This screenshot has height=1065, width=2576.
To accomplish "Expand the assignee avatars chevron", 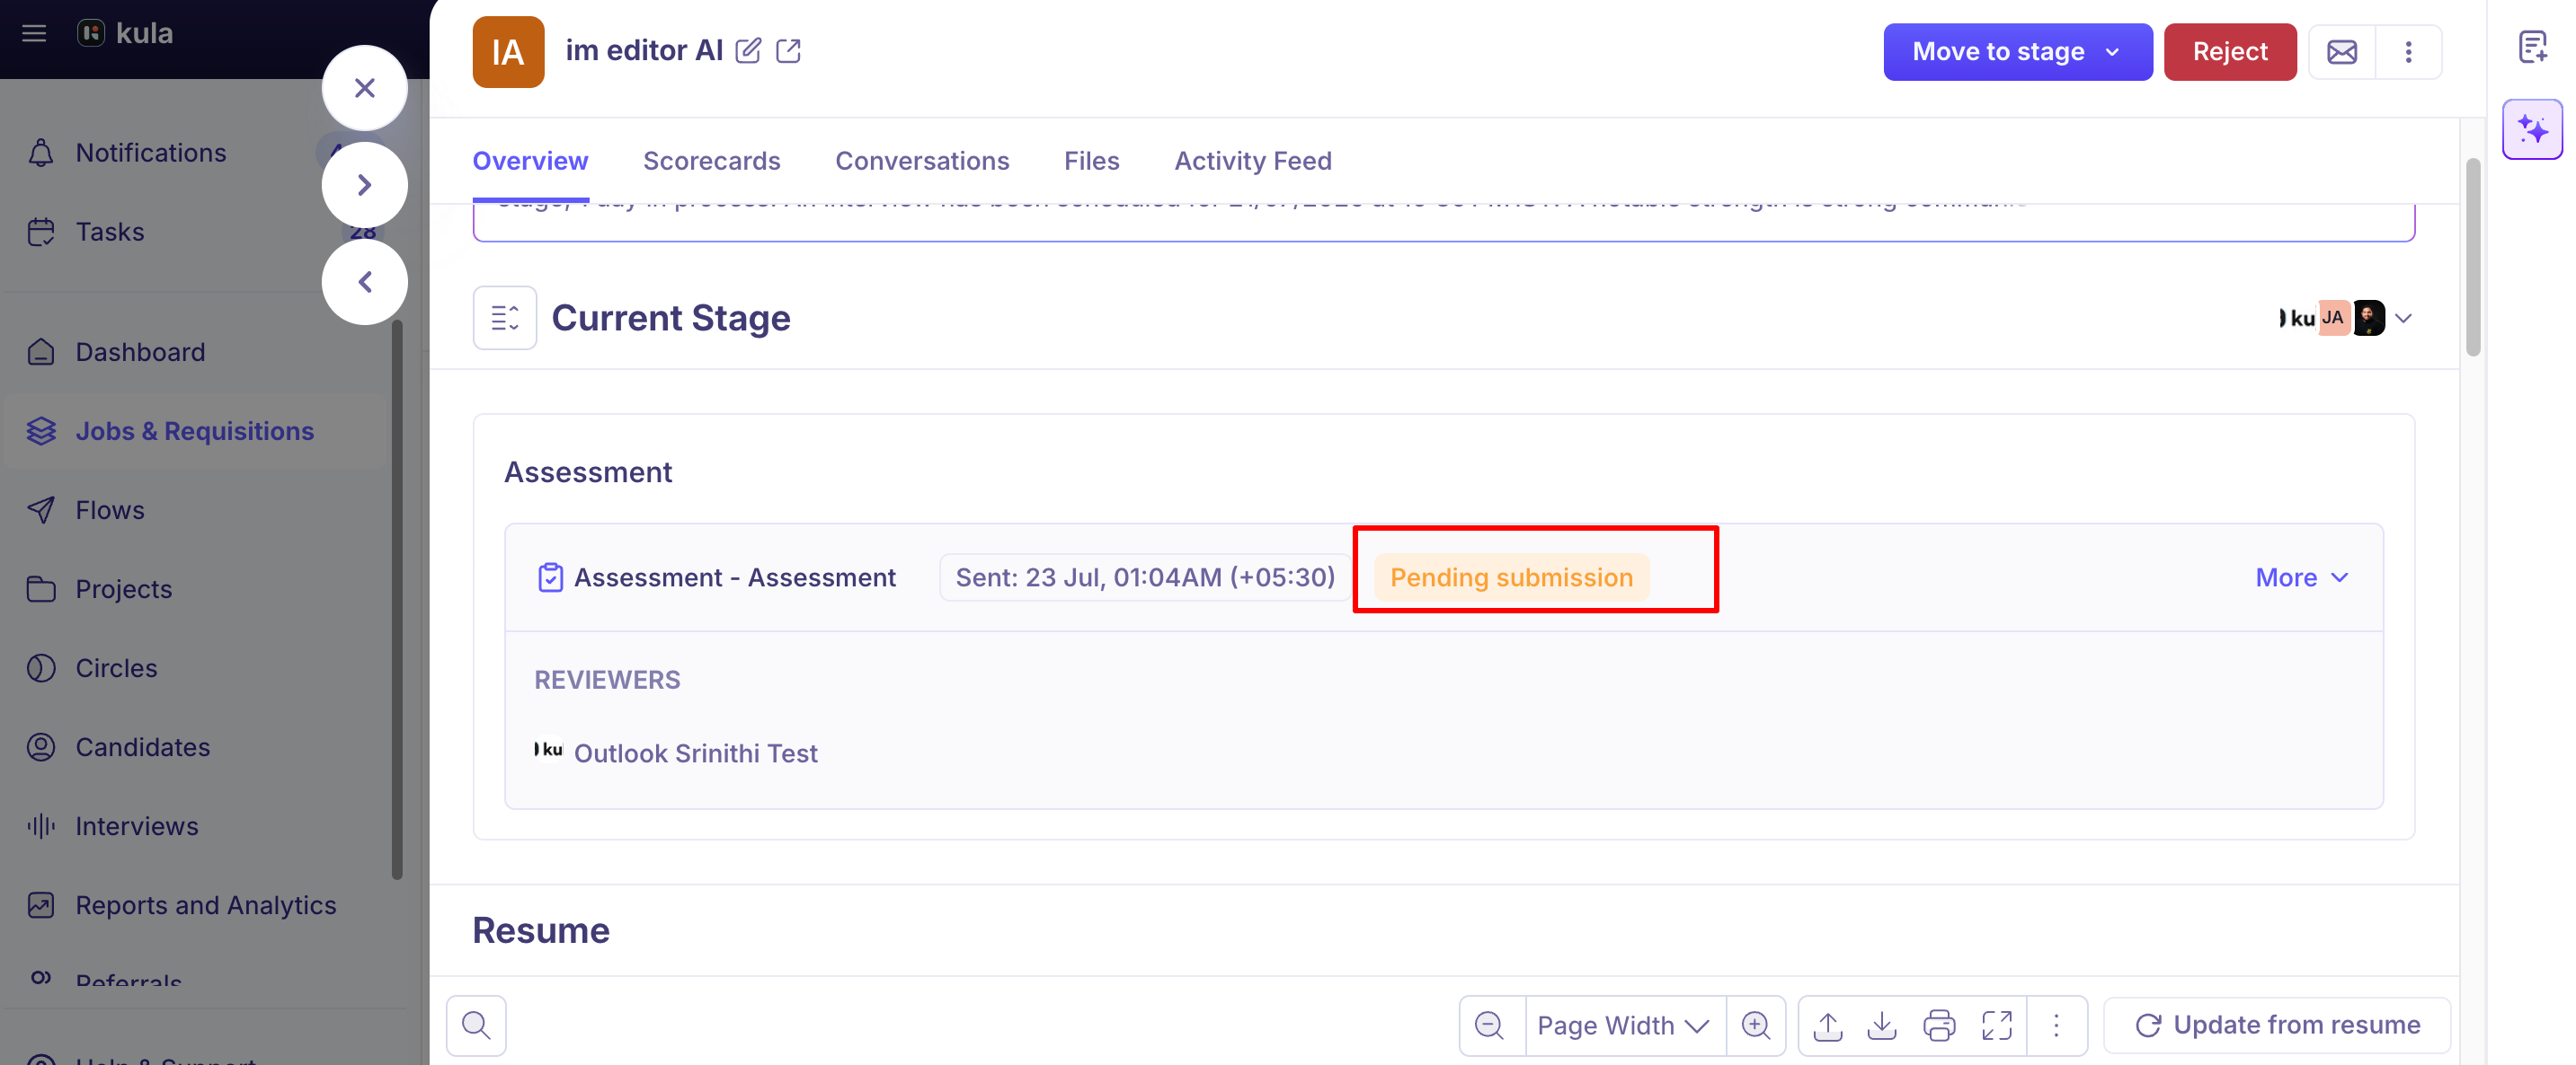I will point(2404,318).
